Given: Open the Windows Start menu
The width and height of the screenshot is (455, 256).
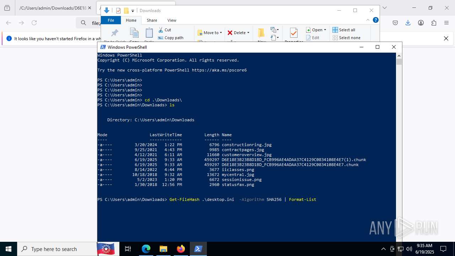Looking at the screenshot, I should click(9, 249).
